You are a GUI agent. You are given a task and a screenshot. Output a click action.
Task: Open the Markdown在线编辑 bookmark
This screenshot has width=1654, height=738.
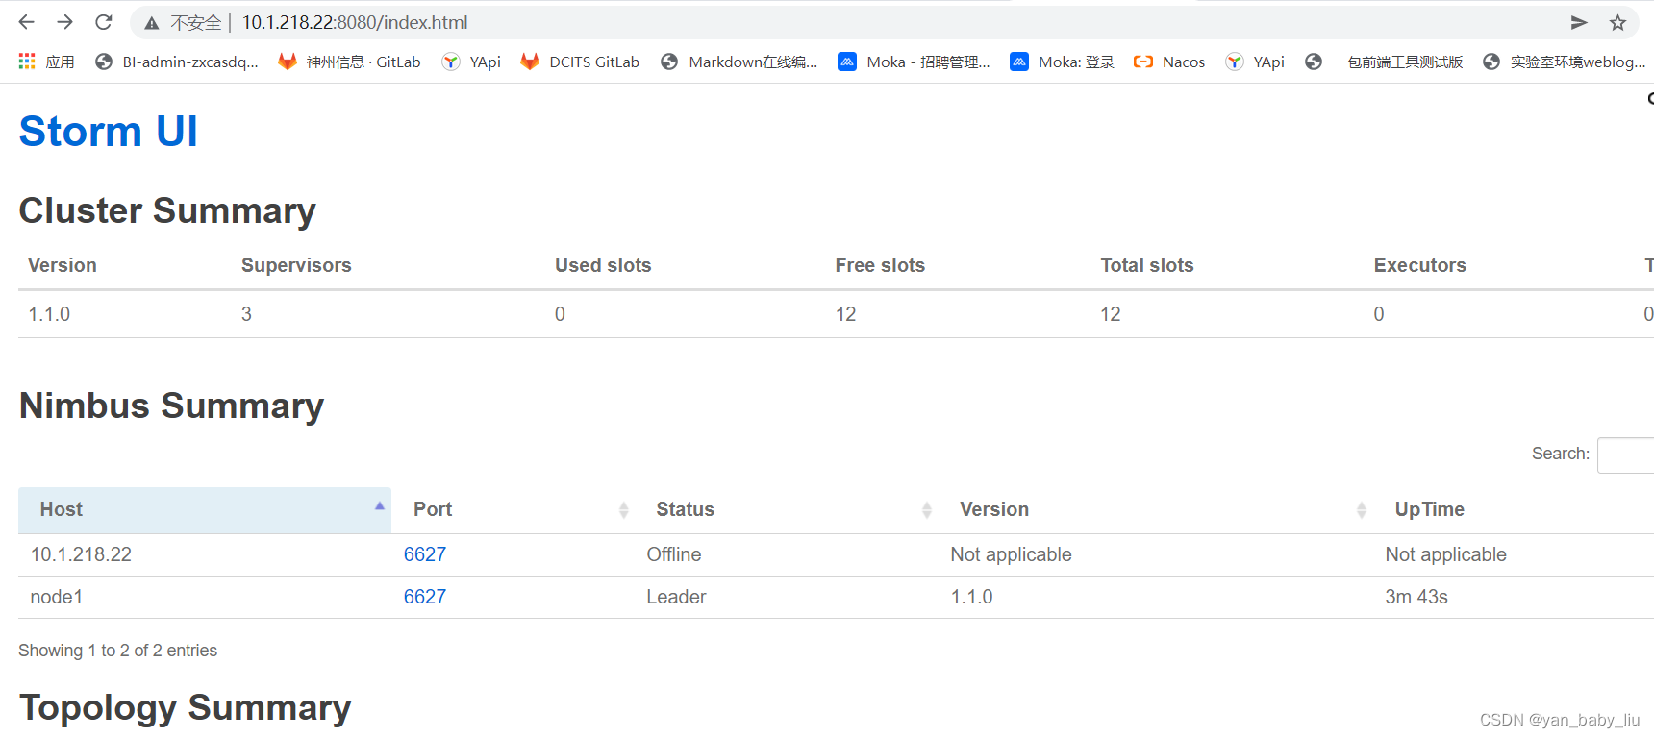coord(739,61)
